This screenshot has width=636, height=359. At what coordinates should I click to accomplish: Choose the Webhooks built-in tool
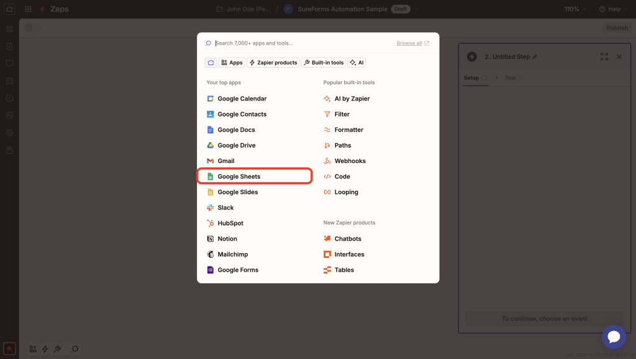[350, 161]
